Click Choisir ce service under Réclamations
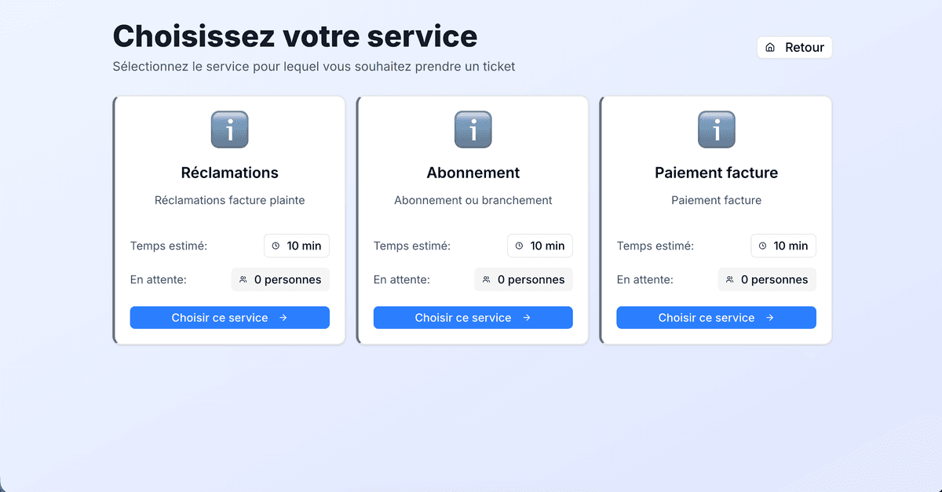The height and width of the screenshot is (492, 942). tap(229, 318)
